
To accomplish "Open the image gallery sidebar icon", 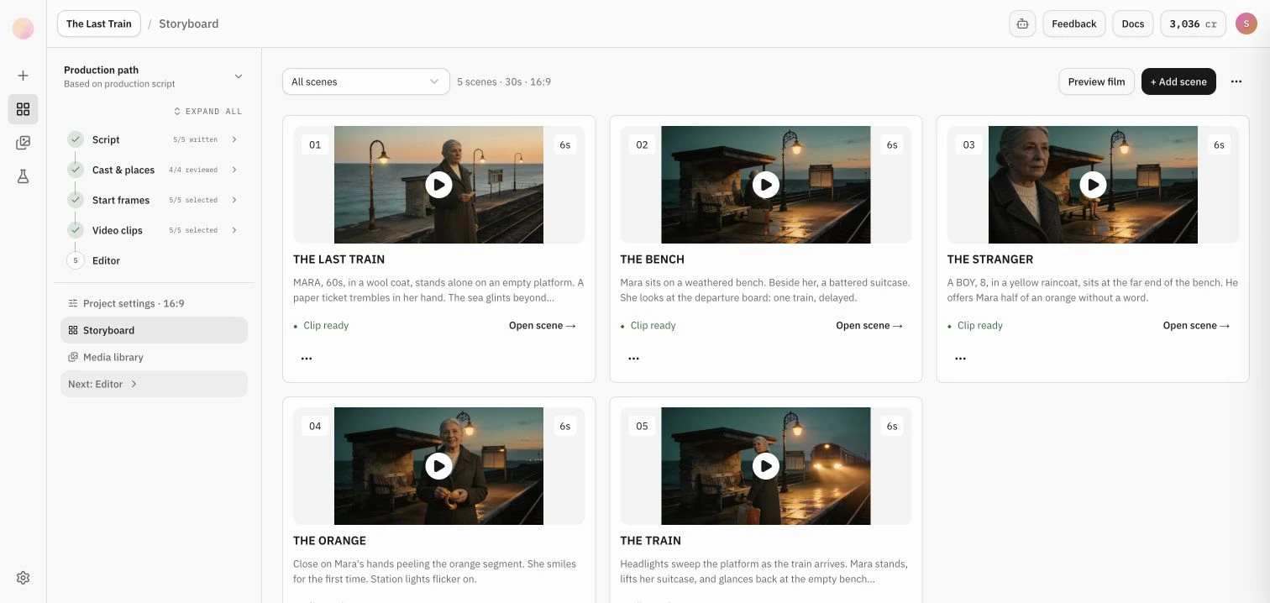I will point(23,143).
